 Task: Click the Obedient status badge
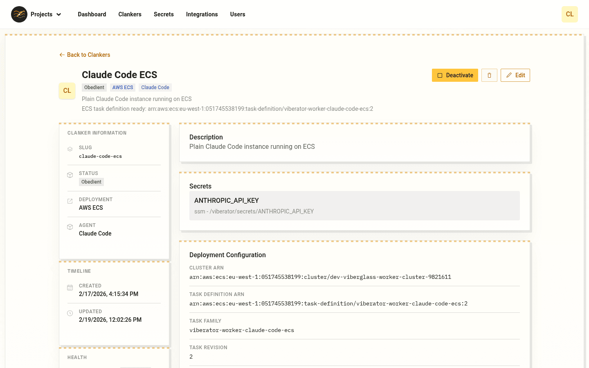pyautogui.click(x=94, y=87)
